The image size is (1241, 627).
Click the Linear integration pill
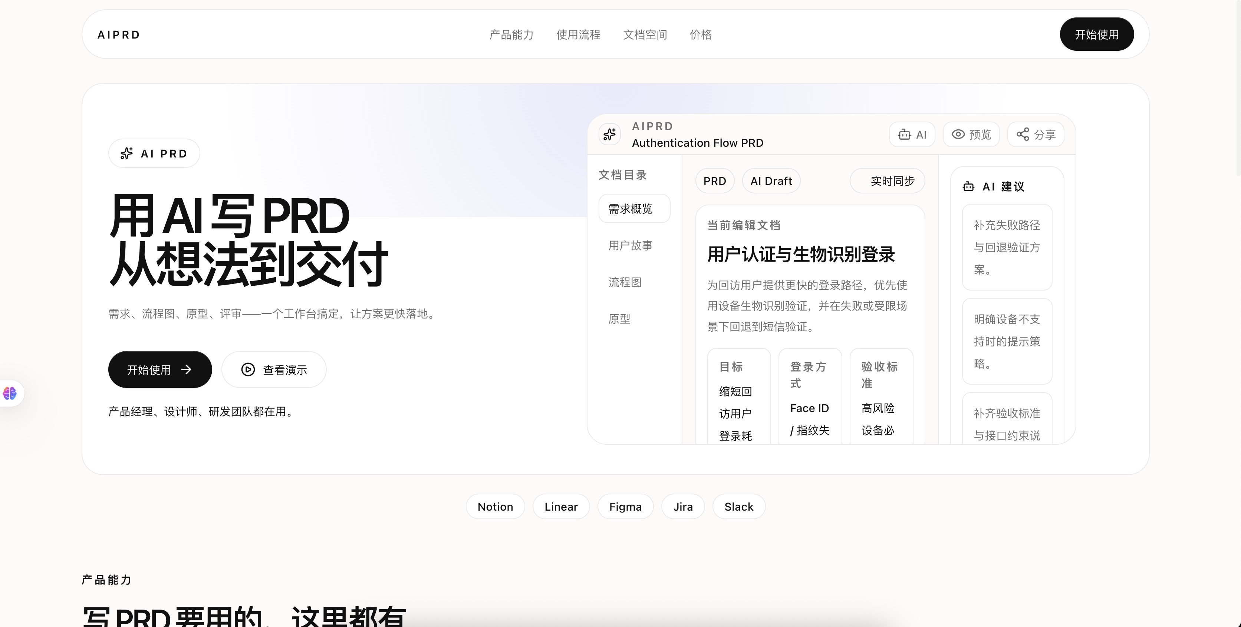point(561,506)
